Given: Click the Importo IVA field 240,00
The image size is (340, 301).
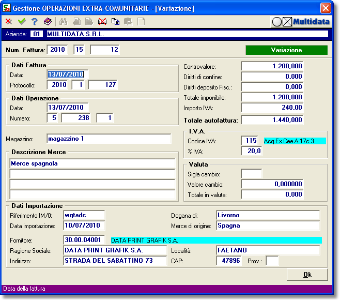Looking at the screenshot, I should (x=272, y=108).
